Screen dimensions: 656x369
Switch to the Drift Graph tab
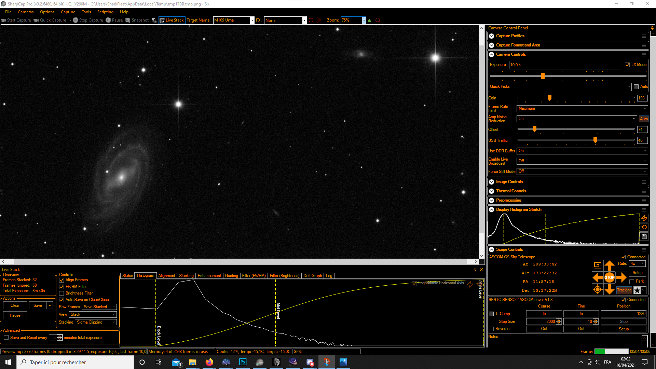pyautogui.click(x=313, y=276)
